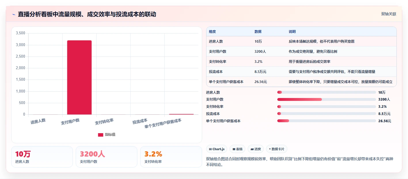Toggle the 指标值 legend color swatch
The image size is (408, 179).
[x=100, y=135]
